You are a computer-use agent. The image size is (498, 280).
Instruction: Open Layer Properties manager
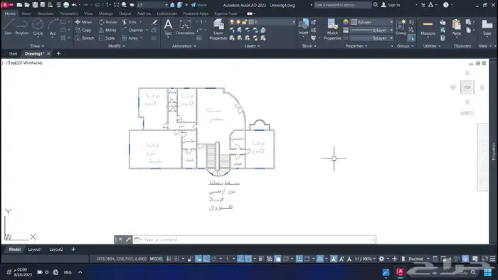[x=218, y=29]
